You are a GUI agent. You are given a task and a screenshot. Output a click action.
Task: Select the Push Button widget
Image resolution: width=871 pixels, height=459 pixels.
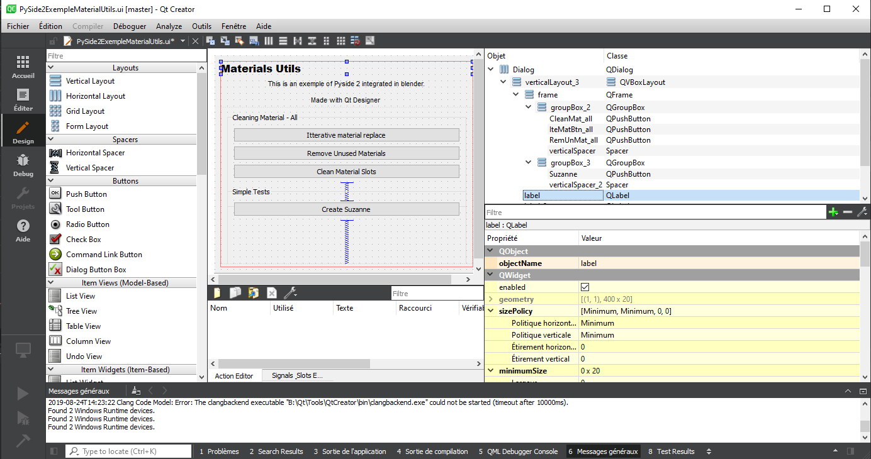point(86,194)
